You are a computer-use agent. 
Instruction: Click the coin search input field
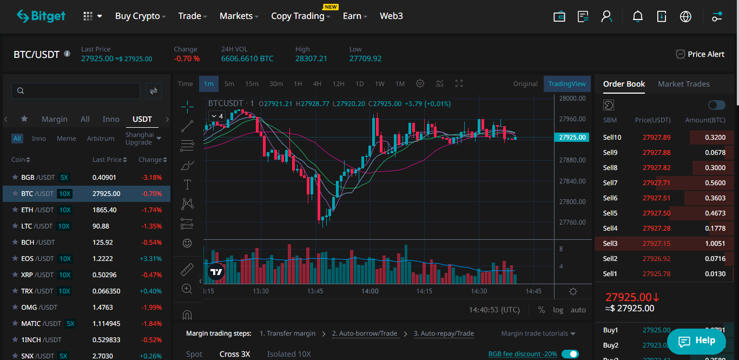[76, 91]
